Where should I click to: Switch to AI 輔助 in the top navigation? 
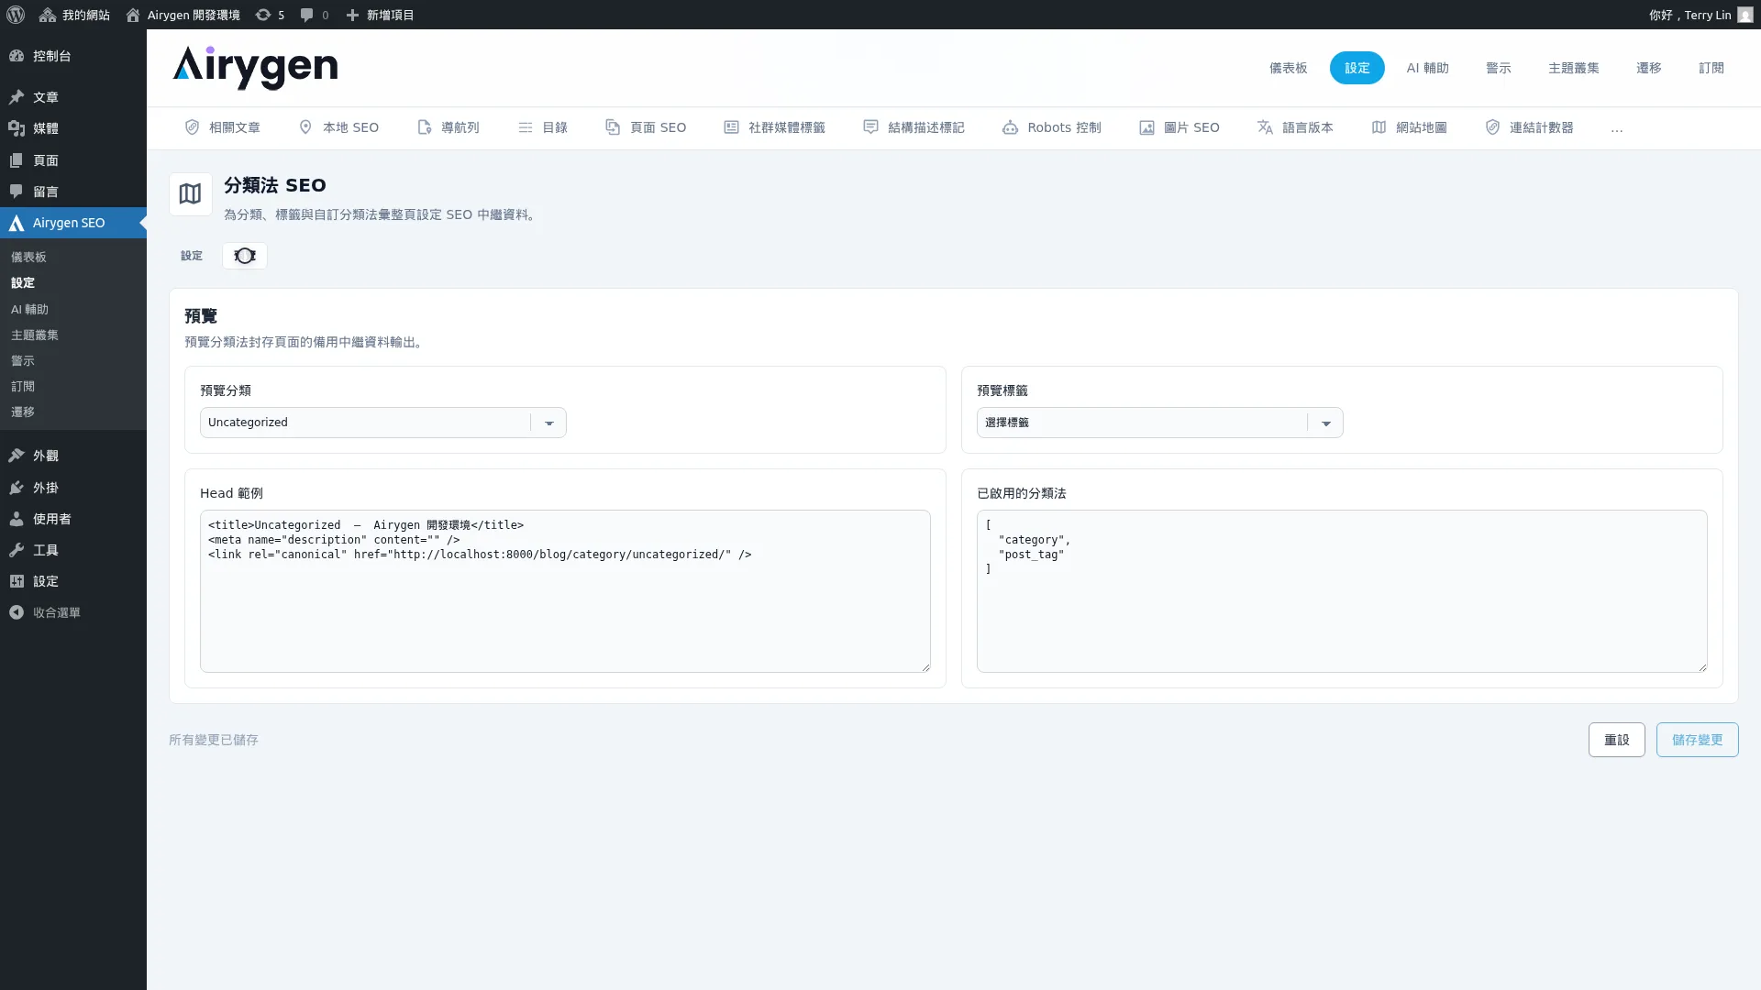1427,68
